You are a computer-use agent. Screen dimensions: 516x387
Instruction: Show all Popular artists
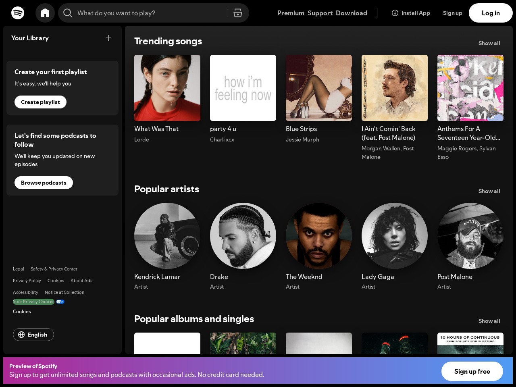pyautogui.click(x=489, y=191)
